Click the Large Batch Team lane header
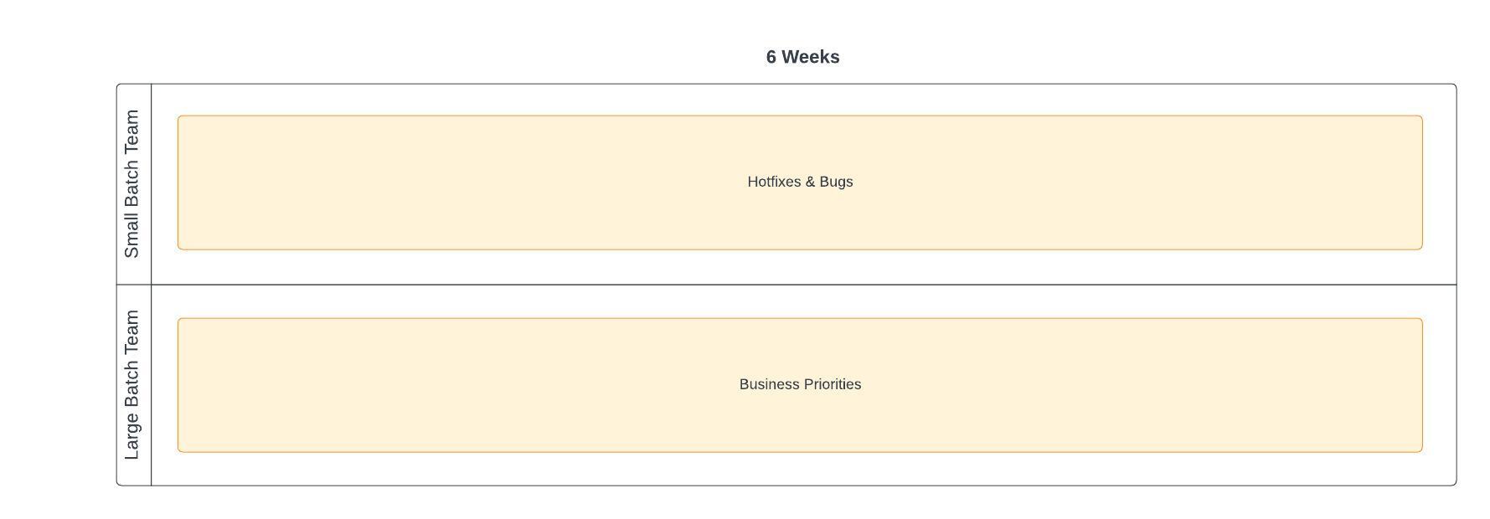The height and width of the screenshot is (519, 1490). [133, 385]
